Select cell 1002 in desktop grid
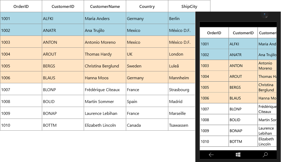Screen dimensions: 281x162 (x=21, y=30)
